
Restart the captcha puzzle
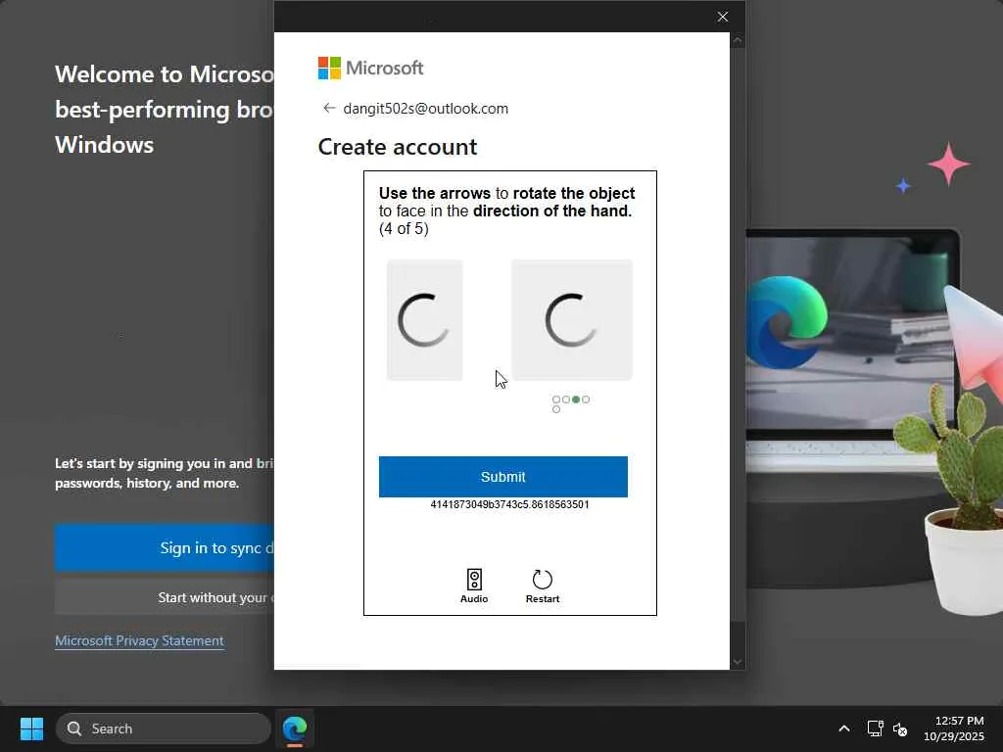click(543, 586)
